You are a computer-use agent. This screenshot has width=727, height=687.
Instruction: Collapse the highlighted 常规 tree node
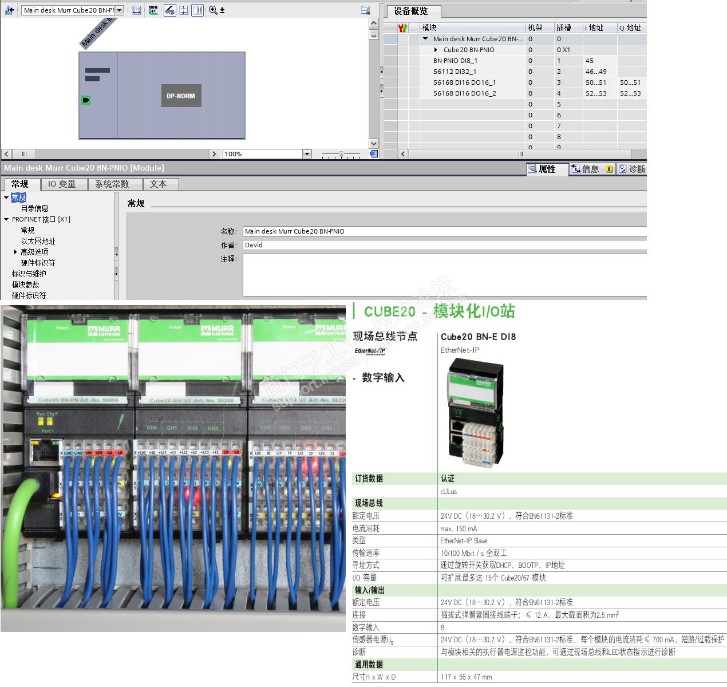pyautogui.click(x=6, y=198)
